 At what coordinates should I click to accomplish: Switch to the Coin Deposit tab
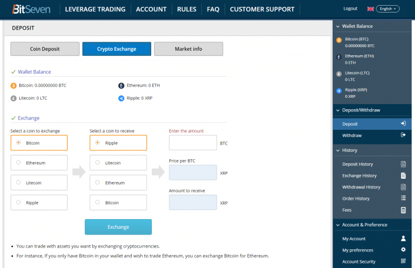point(45,49)
